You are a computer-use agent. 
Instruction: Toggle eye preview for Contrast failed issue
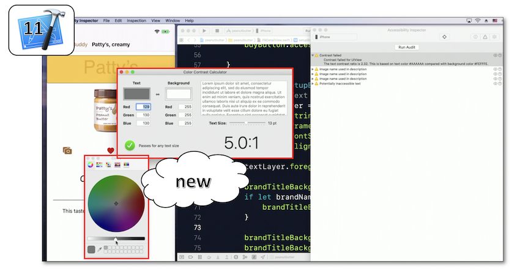point(495,56)
